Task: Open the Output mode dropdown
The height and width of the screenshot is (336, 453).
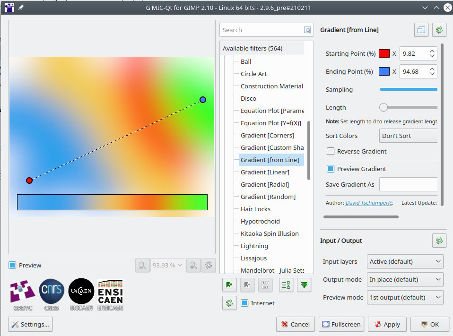Action: coord(405,279)
